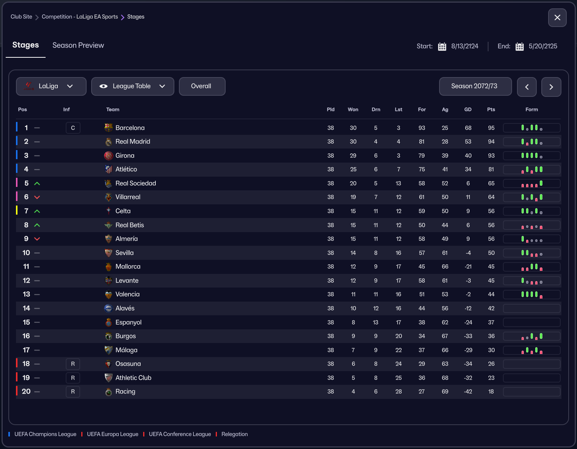
Task: Click the Girona club crest
Action: coord(109,155)
